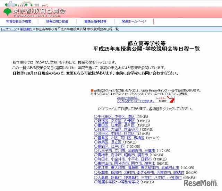The width and height of the screenshot is (222, 191).
Task: Click the page heading 都立高等学校等
Action: 146,43
